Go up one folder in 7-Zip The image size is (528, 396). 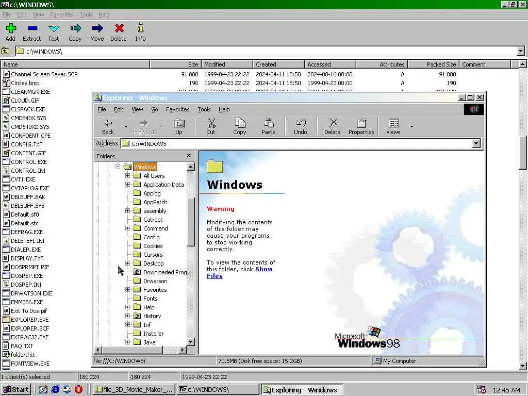pos(5,51)
